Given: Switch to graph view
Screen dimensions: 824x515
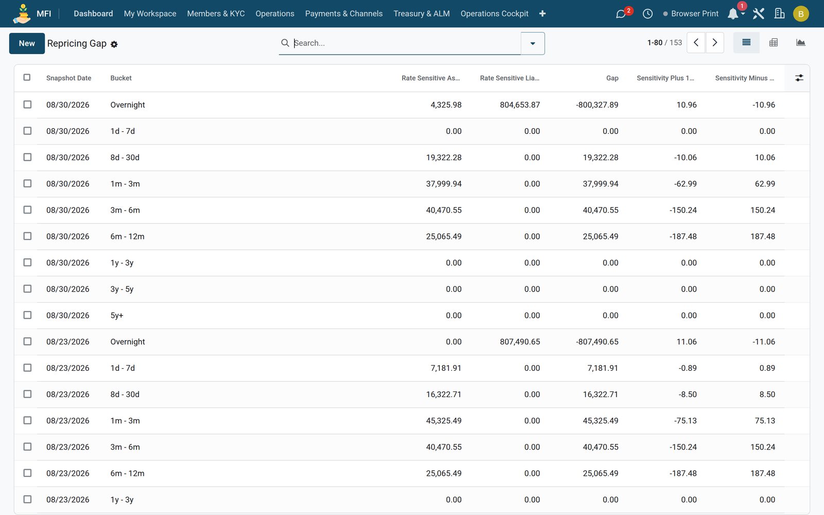Looking at the screenshot, I should pyautogui.click(x=800, y=43).
